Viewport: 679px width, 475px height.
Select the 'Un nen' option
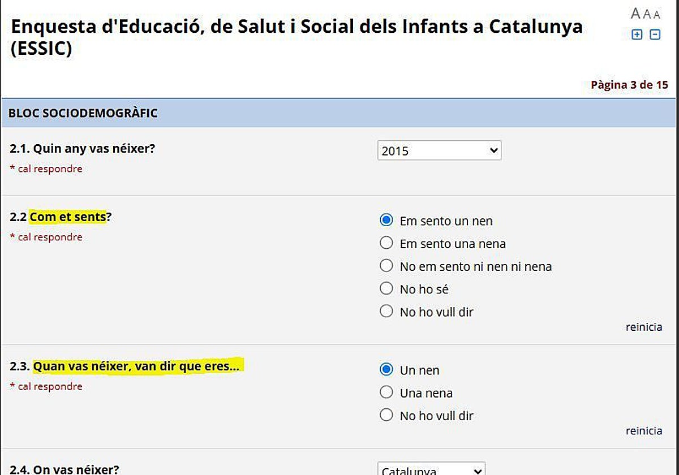click(386, 369)
